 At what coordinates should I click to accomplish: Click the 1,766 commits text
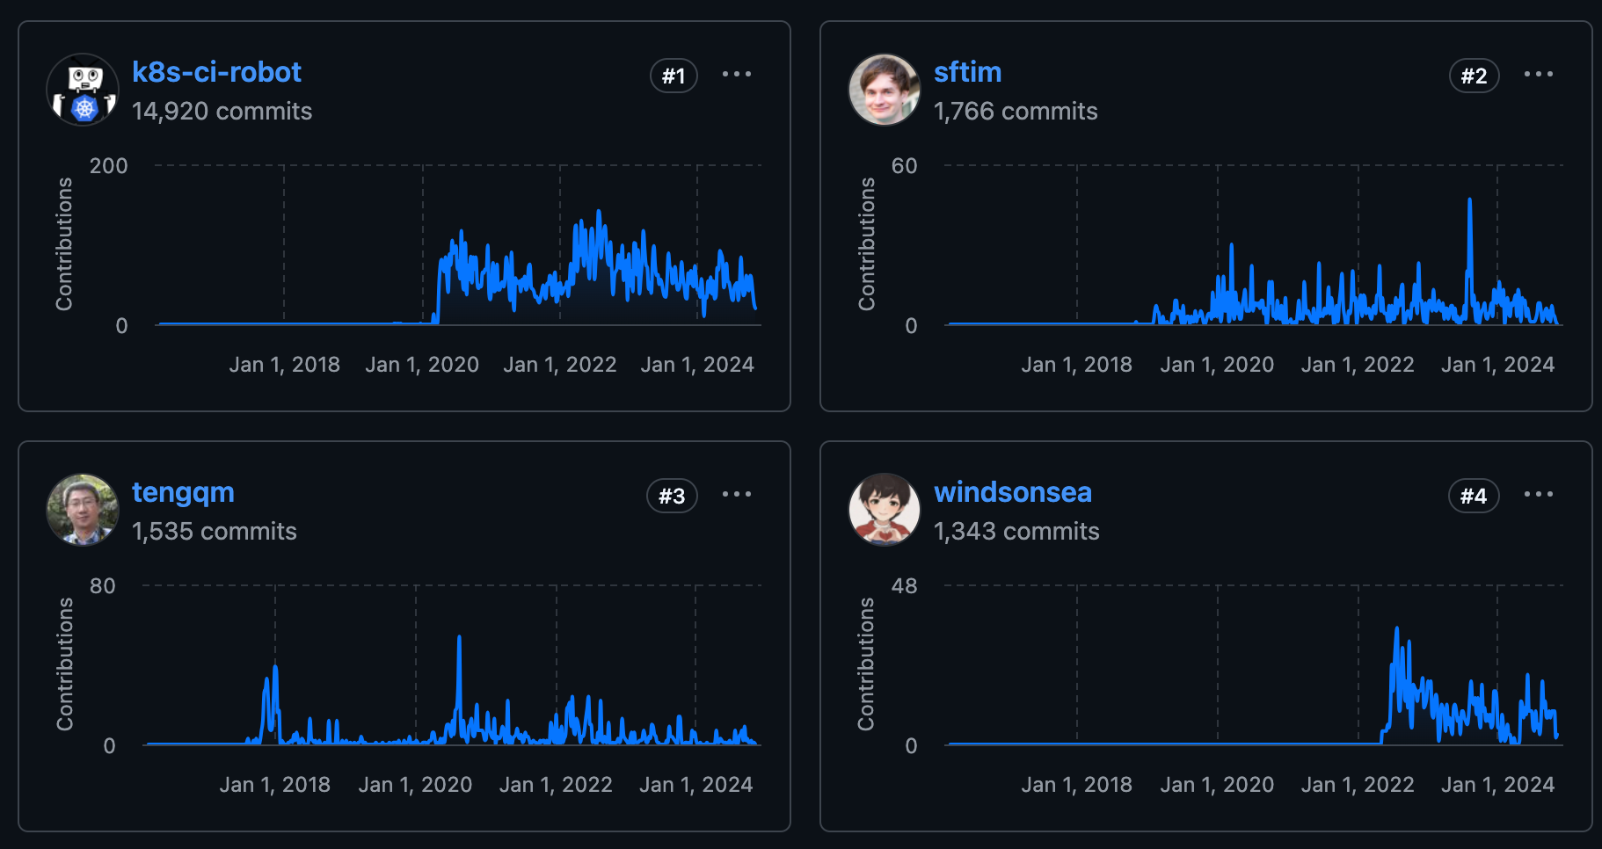[x=1015, y=112]
